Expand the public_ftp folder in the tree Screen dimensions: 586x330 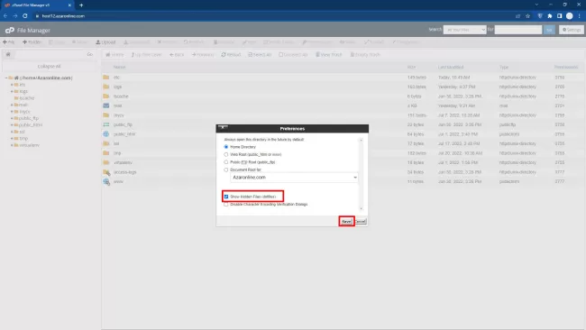click(12, 118)
